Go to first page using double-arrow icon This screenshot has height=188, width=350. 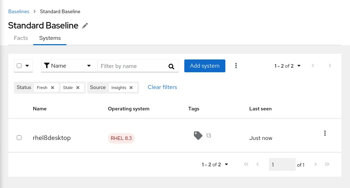(246, 164)
